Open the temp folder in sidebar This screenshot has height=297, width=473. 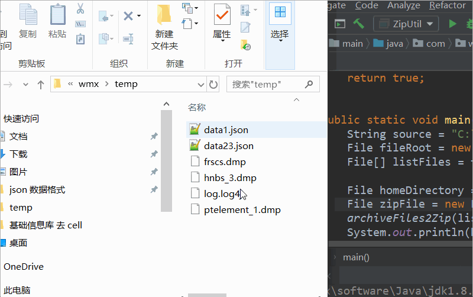[x=21, y=208]
